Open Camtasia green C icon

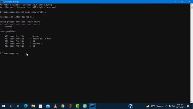78,106
